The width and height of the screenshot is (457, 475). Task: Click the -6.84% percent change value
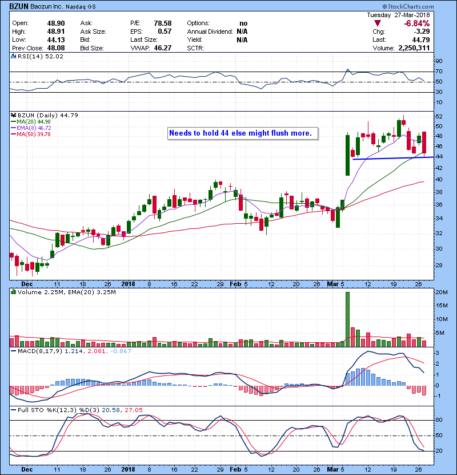point(417,23)
